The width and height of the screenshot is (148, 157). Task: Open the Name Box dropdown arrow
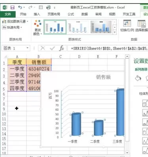28,48
